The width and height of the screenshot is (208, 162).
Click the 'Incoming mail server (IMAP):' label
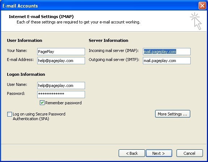(x=114, y=51)
